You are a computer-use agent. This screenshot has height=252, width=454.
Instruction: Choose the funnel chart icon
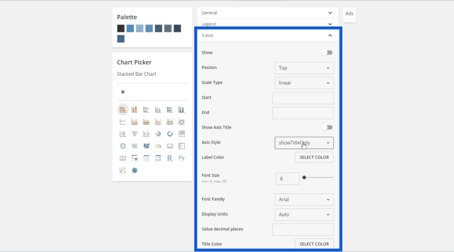(134, 134)
